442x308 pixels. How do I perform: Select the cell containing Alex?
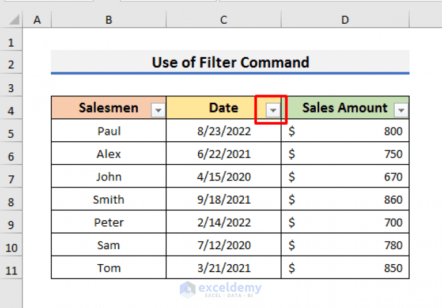click(109, 153)
